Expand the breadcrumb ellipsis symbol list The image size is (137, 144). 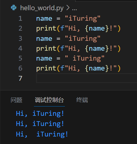75,9
